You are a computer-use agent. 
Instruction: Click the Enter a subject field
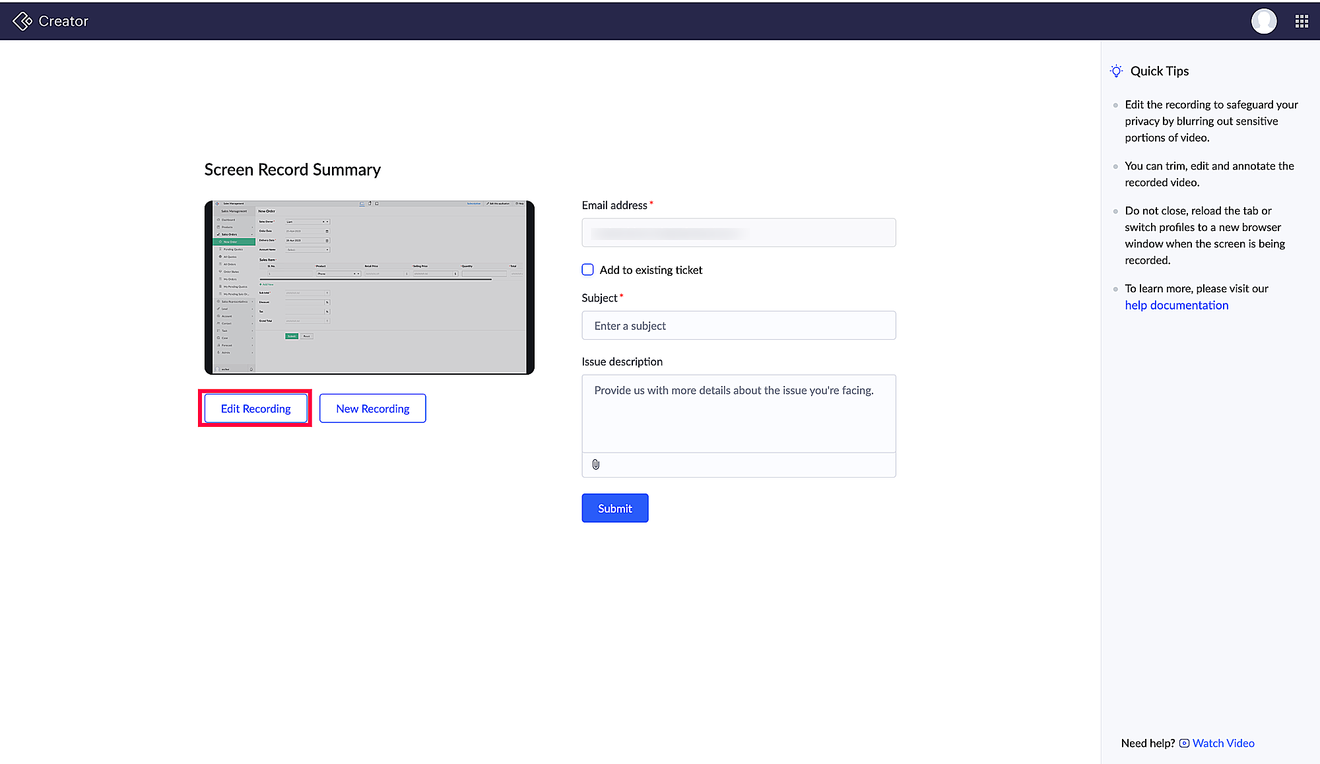pos(738,326)
